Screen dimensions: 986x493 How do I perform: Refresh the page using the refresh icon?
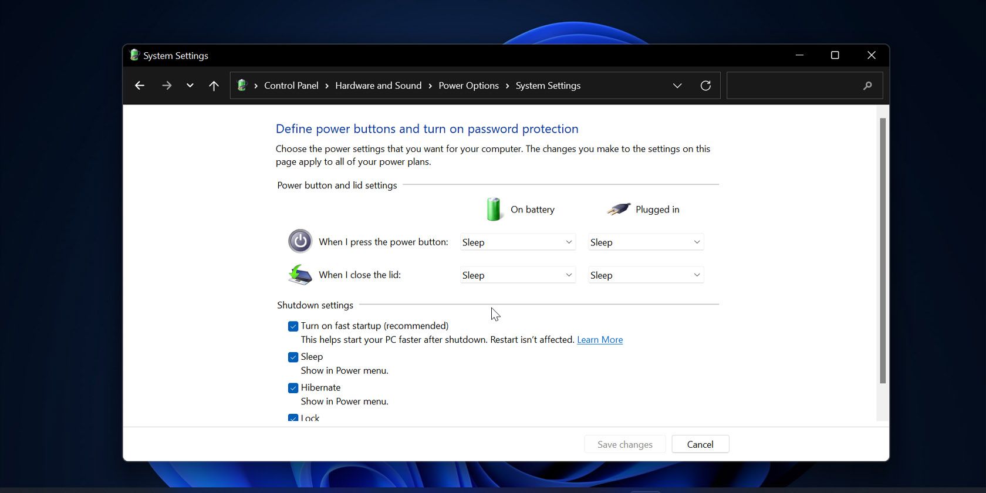705,86
